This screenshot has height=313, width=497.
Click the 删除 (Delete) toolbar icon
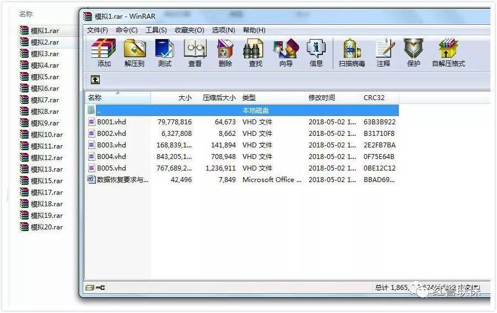coord(225,53)
